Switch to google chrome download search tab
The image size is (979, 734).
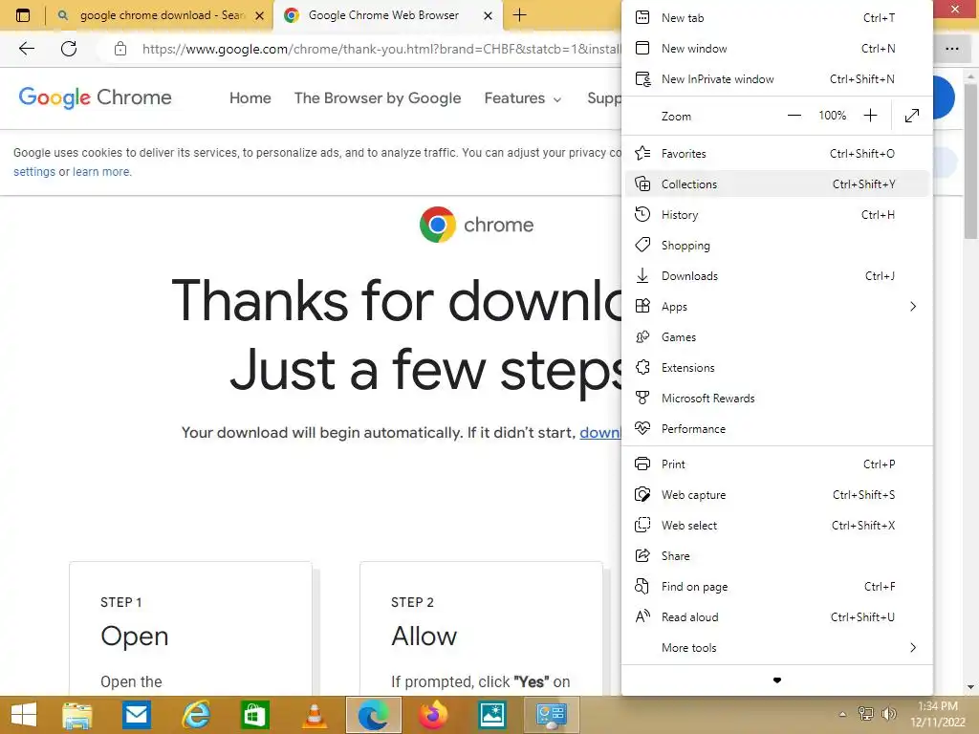tap(160, 15)
